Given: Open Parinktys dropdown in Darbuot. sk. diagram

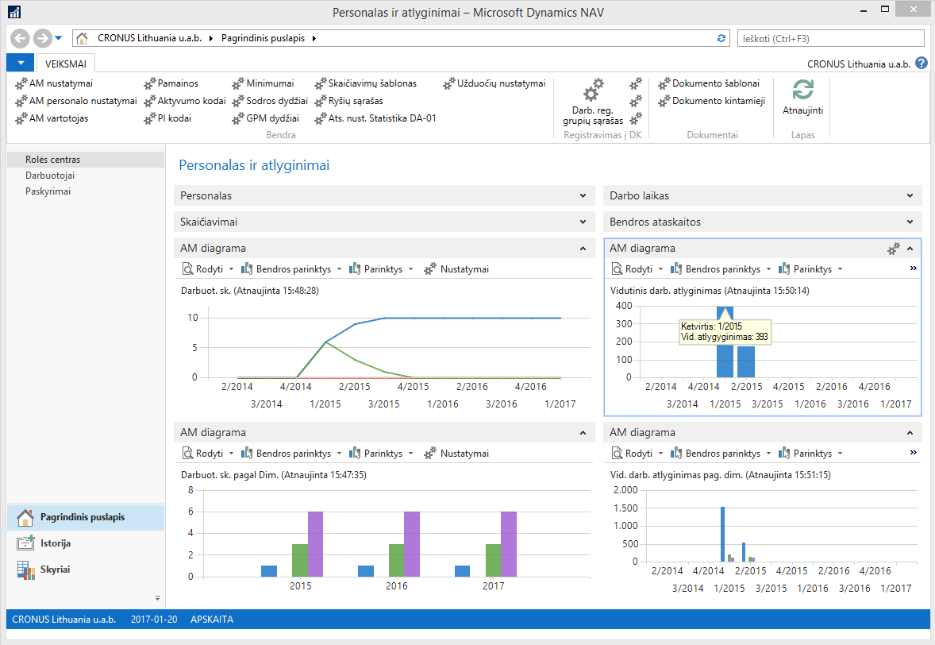Looking at the screenshot, I should pyautogui.click(x=381, y=269).
